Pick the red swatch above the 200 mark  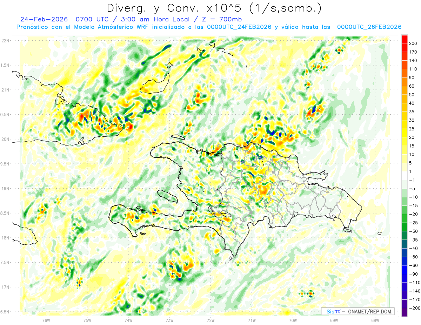405,39
